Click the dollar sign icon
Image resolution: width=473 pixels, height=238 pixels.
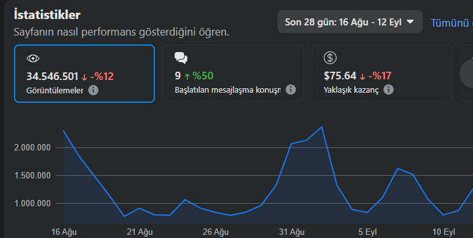click(x=330, y=58)
